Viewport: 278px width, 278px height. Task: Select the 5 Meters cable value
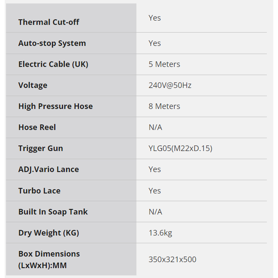point(164,64)
